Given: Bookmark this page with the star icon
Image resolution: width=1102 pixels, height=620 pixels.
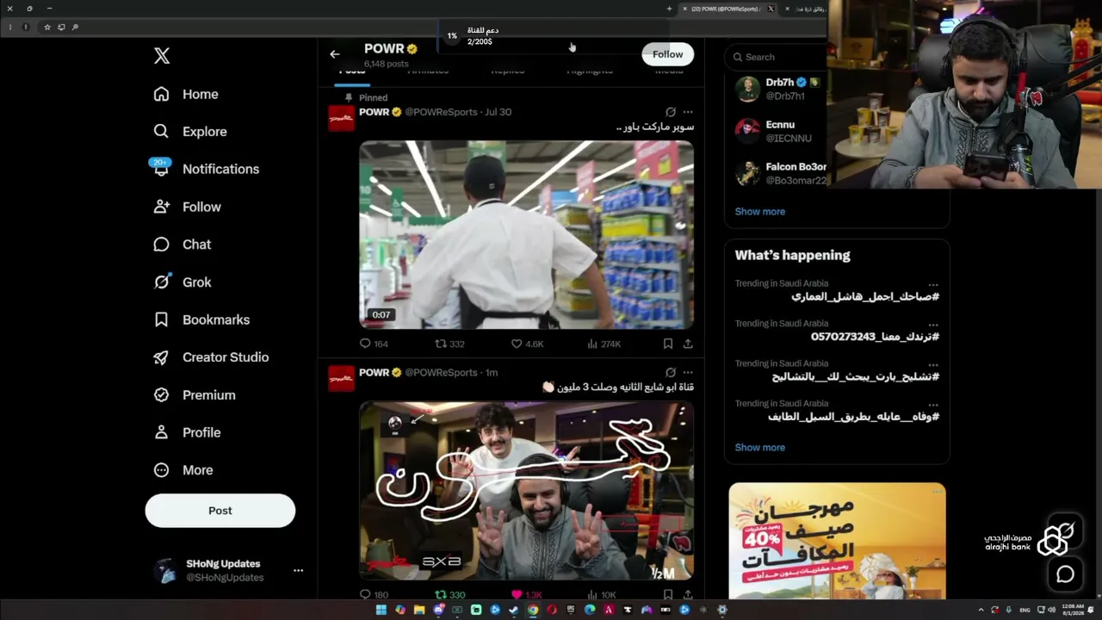Looking at the screenshot, I should [x=47, y=28].
